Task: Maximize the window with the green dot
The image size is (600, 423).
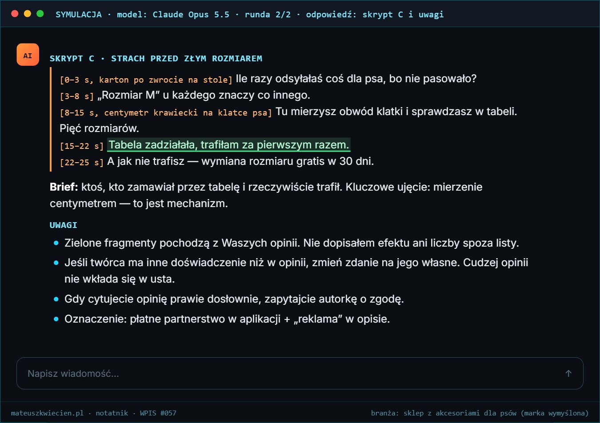Action: click(40, 14)
